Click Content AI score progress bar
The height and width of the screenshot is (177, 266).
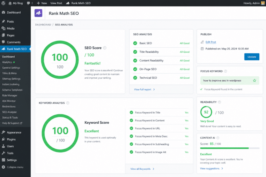click(230, 148)
